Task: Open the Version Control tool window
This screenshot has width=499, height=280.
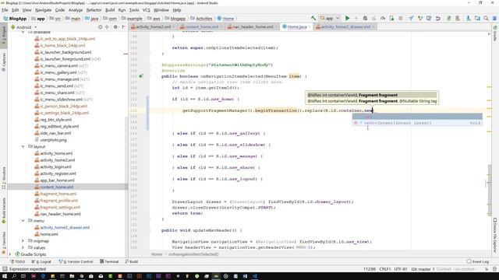Action: 76,261
